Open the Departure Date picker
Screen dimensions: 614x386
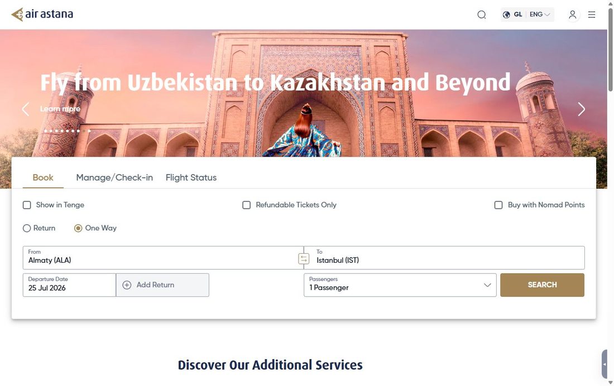(69, 285)
